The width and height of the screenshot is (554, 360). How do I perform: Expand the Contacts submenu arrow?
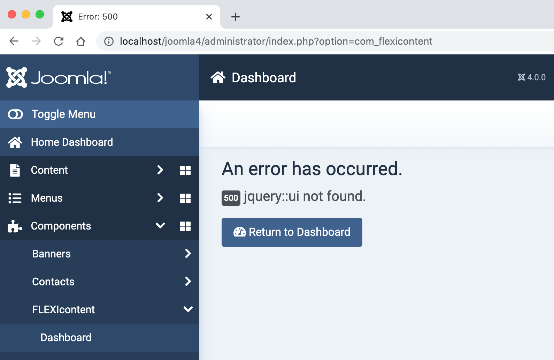pyautogui.click(x=188, y=282)
